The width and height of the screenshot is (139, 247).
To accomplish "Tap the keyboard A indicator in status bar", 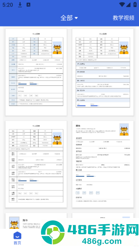I will [x=28, y=5].
